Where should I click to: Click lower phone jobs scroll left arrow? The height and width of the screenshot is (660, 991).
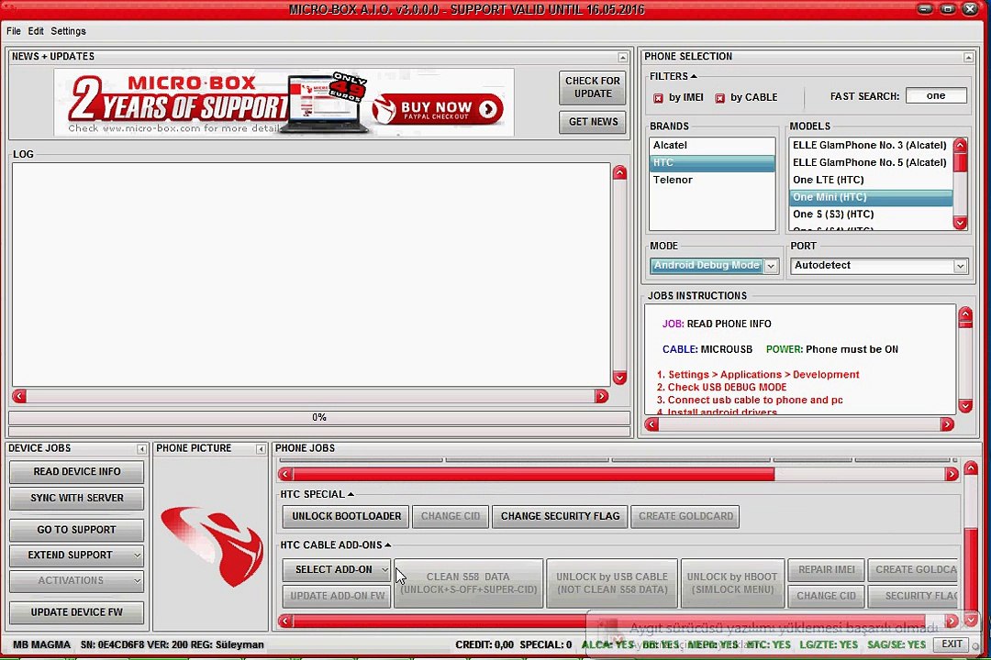[x=285, y=621]
